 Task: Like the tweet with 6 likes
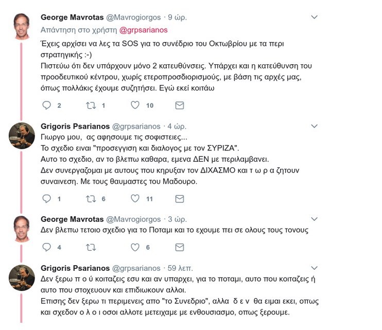[x=135, y=247]
